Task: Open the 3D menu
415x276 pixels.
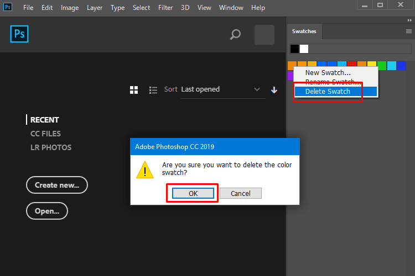Action: tap(185, 8)
